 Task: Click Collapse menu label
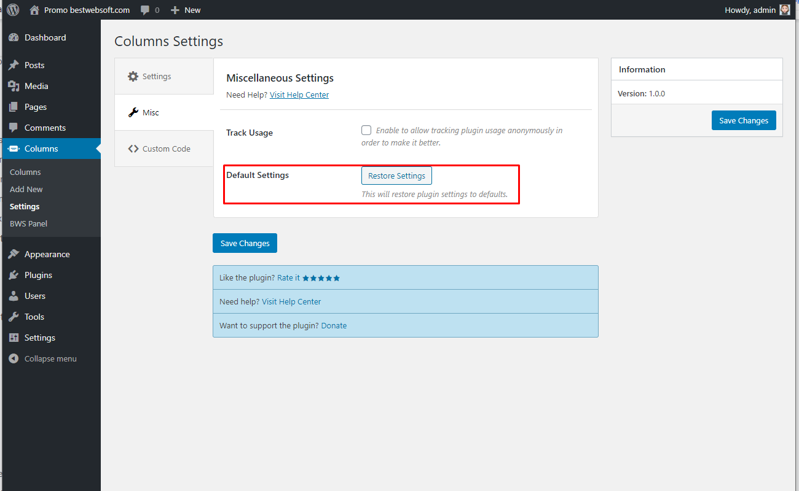coord(50,358)
